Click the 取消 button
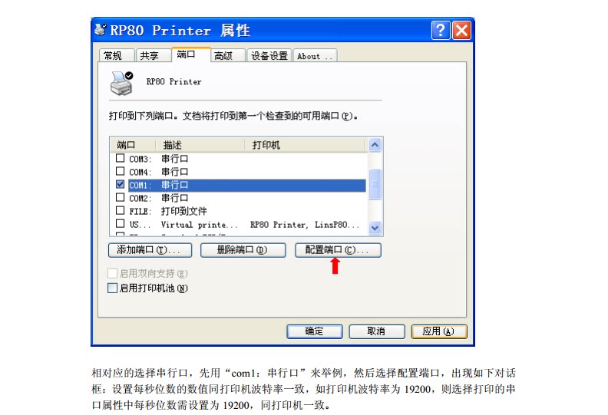Screen dimensions: 608x415 [376, 331]
